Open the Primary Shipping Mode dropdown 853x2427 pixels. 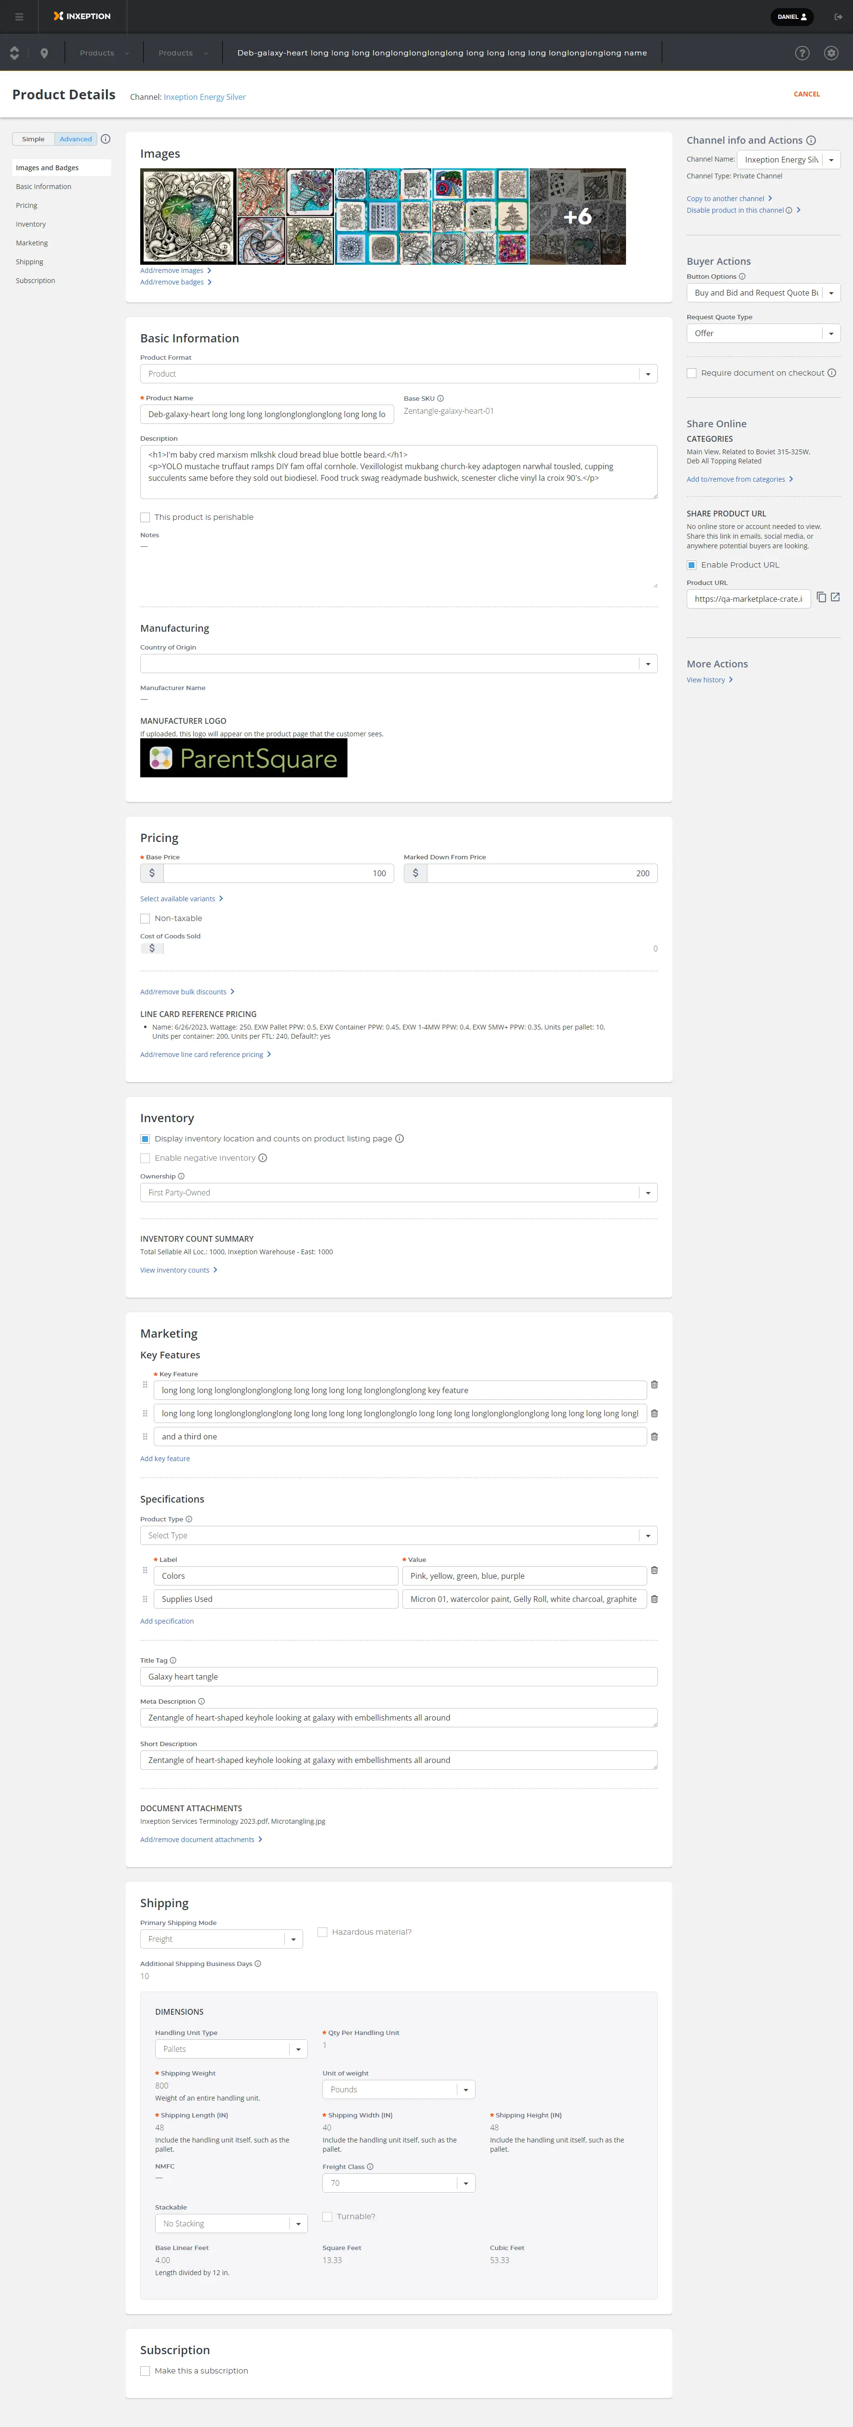point(221,1939)
